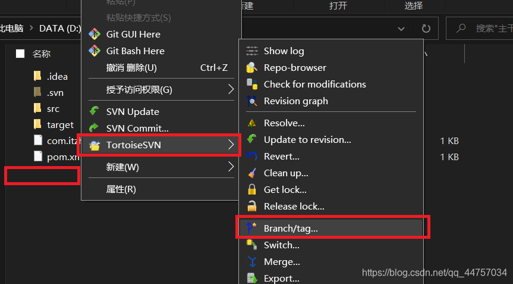Screen dimensions: 513x284
Task: Open the src folder
Action: (52, 109)
